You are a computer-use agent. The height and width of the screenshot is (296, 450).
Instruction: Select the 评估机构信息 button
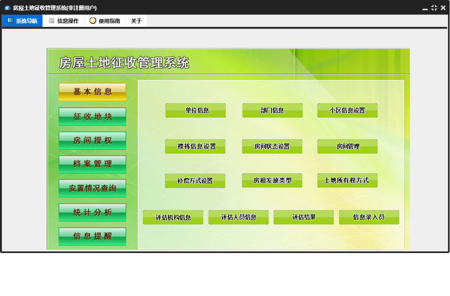(173, 217)
